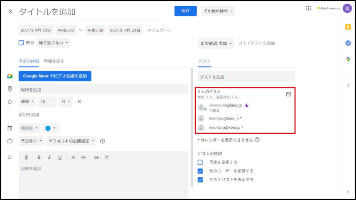Open the Google apps grid
The image size is (356, 200).
tap(308, 8)
